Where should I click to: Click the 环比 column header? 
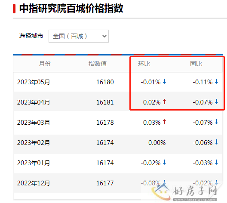[x=144, y=64]
